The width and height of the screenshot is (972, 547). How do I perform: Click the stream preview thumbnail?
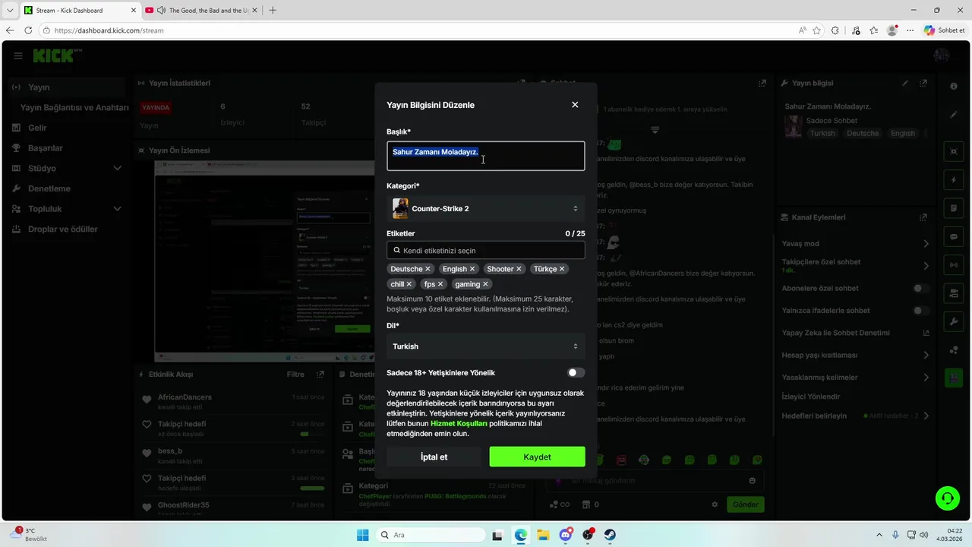pos(264,261)
